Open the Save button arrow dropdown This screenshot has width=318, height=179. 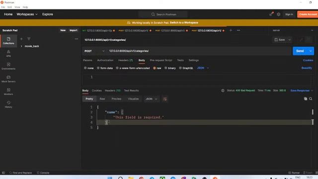click(290, 40)
